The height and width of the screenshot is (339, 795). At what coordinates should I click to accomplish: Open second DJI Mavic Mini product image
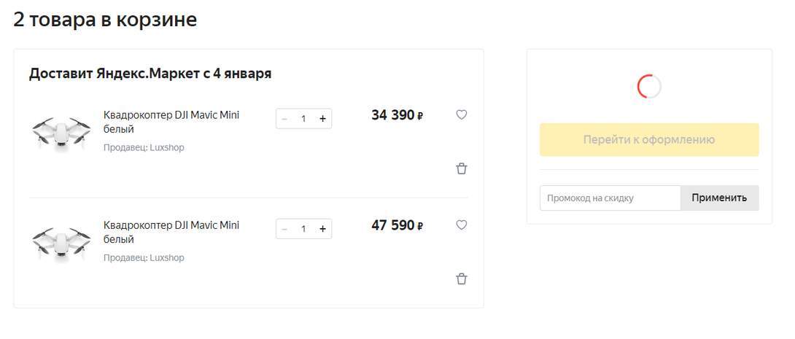pyautogui.click(x=61, y=242)
